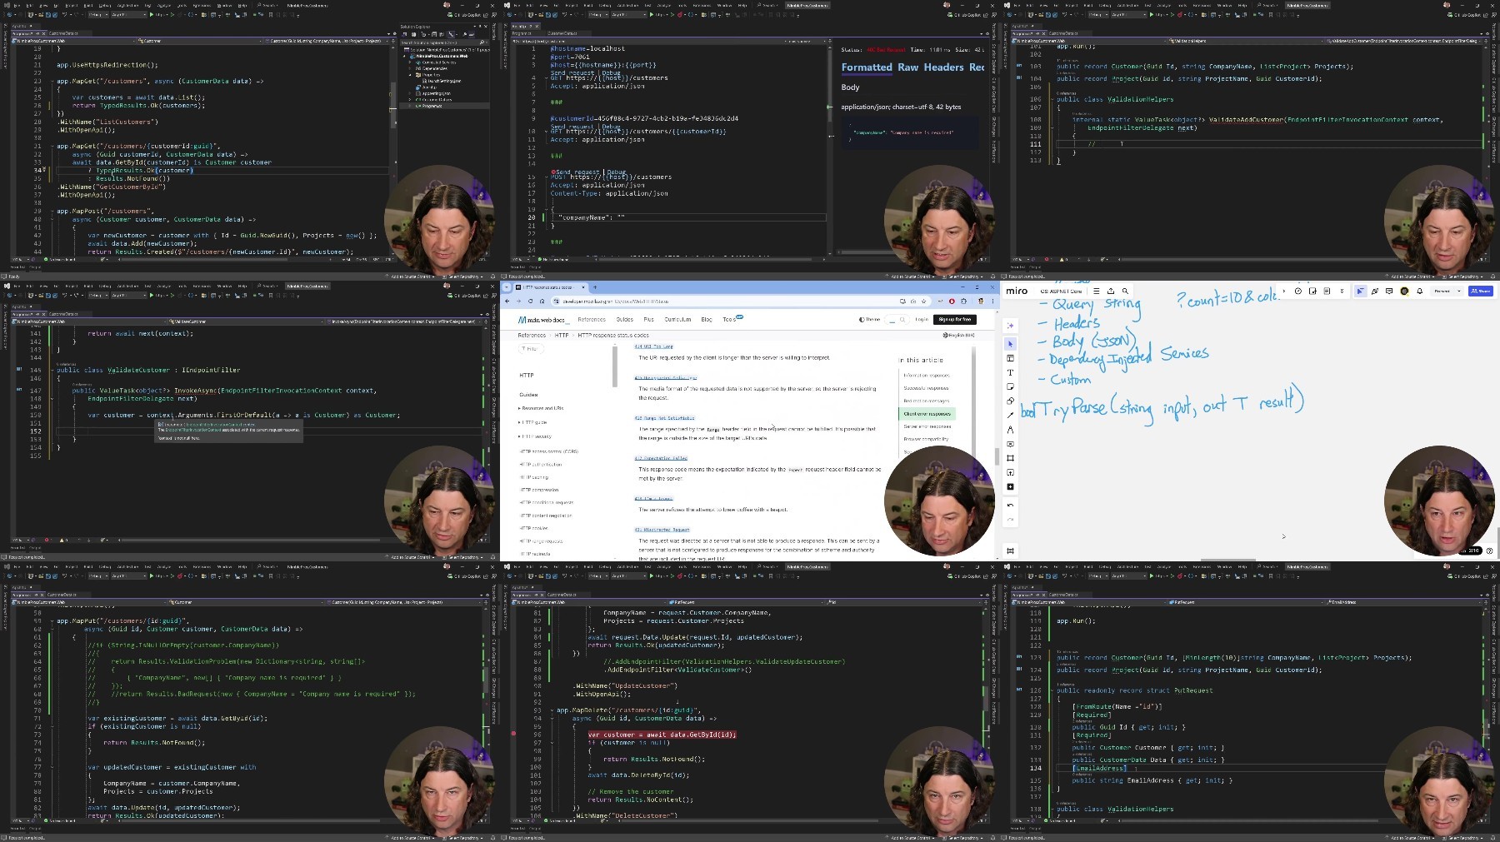The image size is (1500, 842).
Task: Toggle breakpoint on GetById line in delete handler
Action: 513,735
